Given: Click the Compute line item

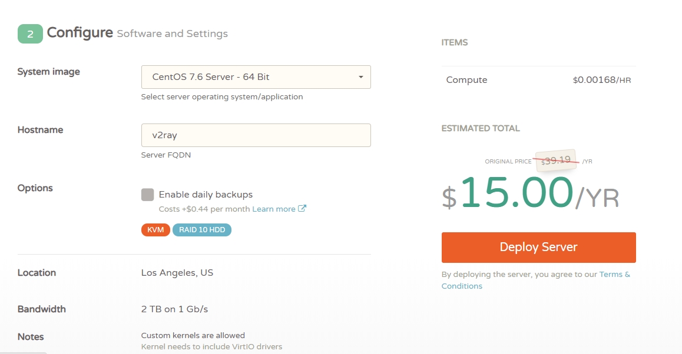Looking at the screenshot, I should coord(466,80).
